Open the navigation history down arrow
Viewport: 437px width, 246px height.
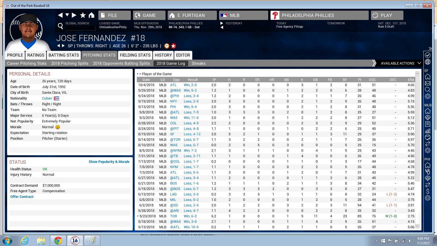coord(67,15)
